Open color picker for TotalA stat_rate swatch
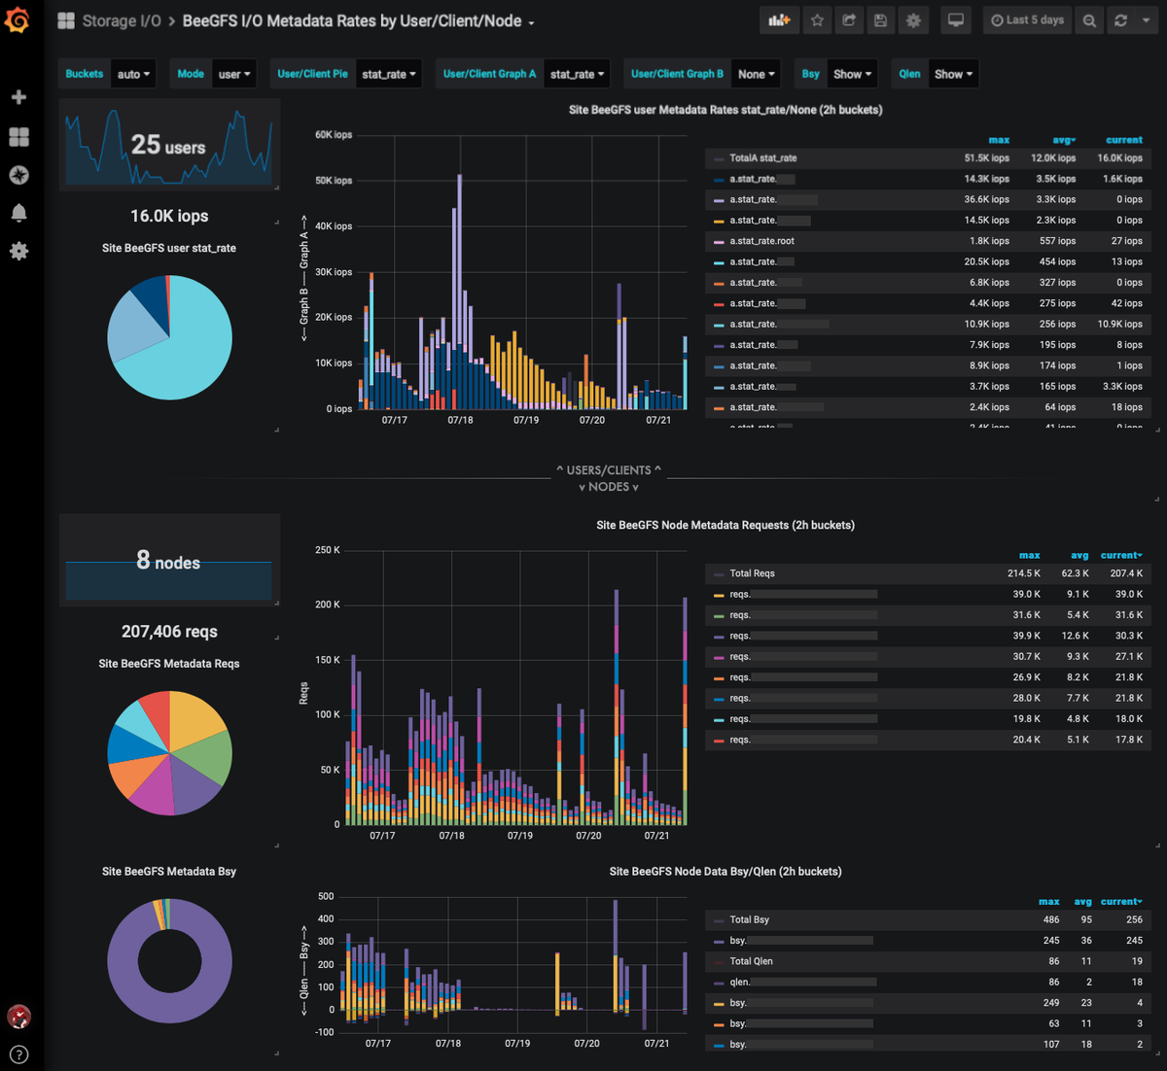The height and width of the screenshot is (1071, 1167). [x=719, y=158]
